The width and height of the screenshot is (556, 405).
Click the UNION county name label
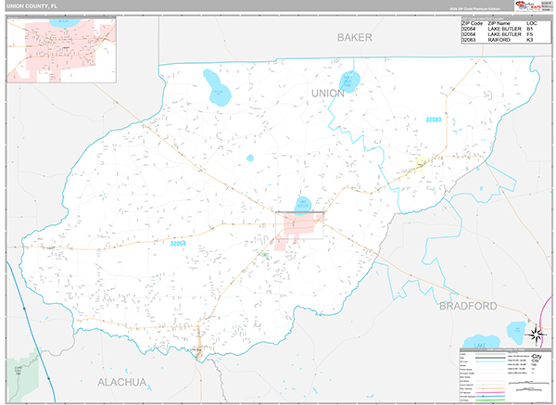click(x=327, y=93)
